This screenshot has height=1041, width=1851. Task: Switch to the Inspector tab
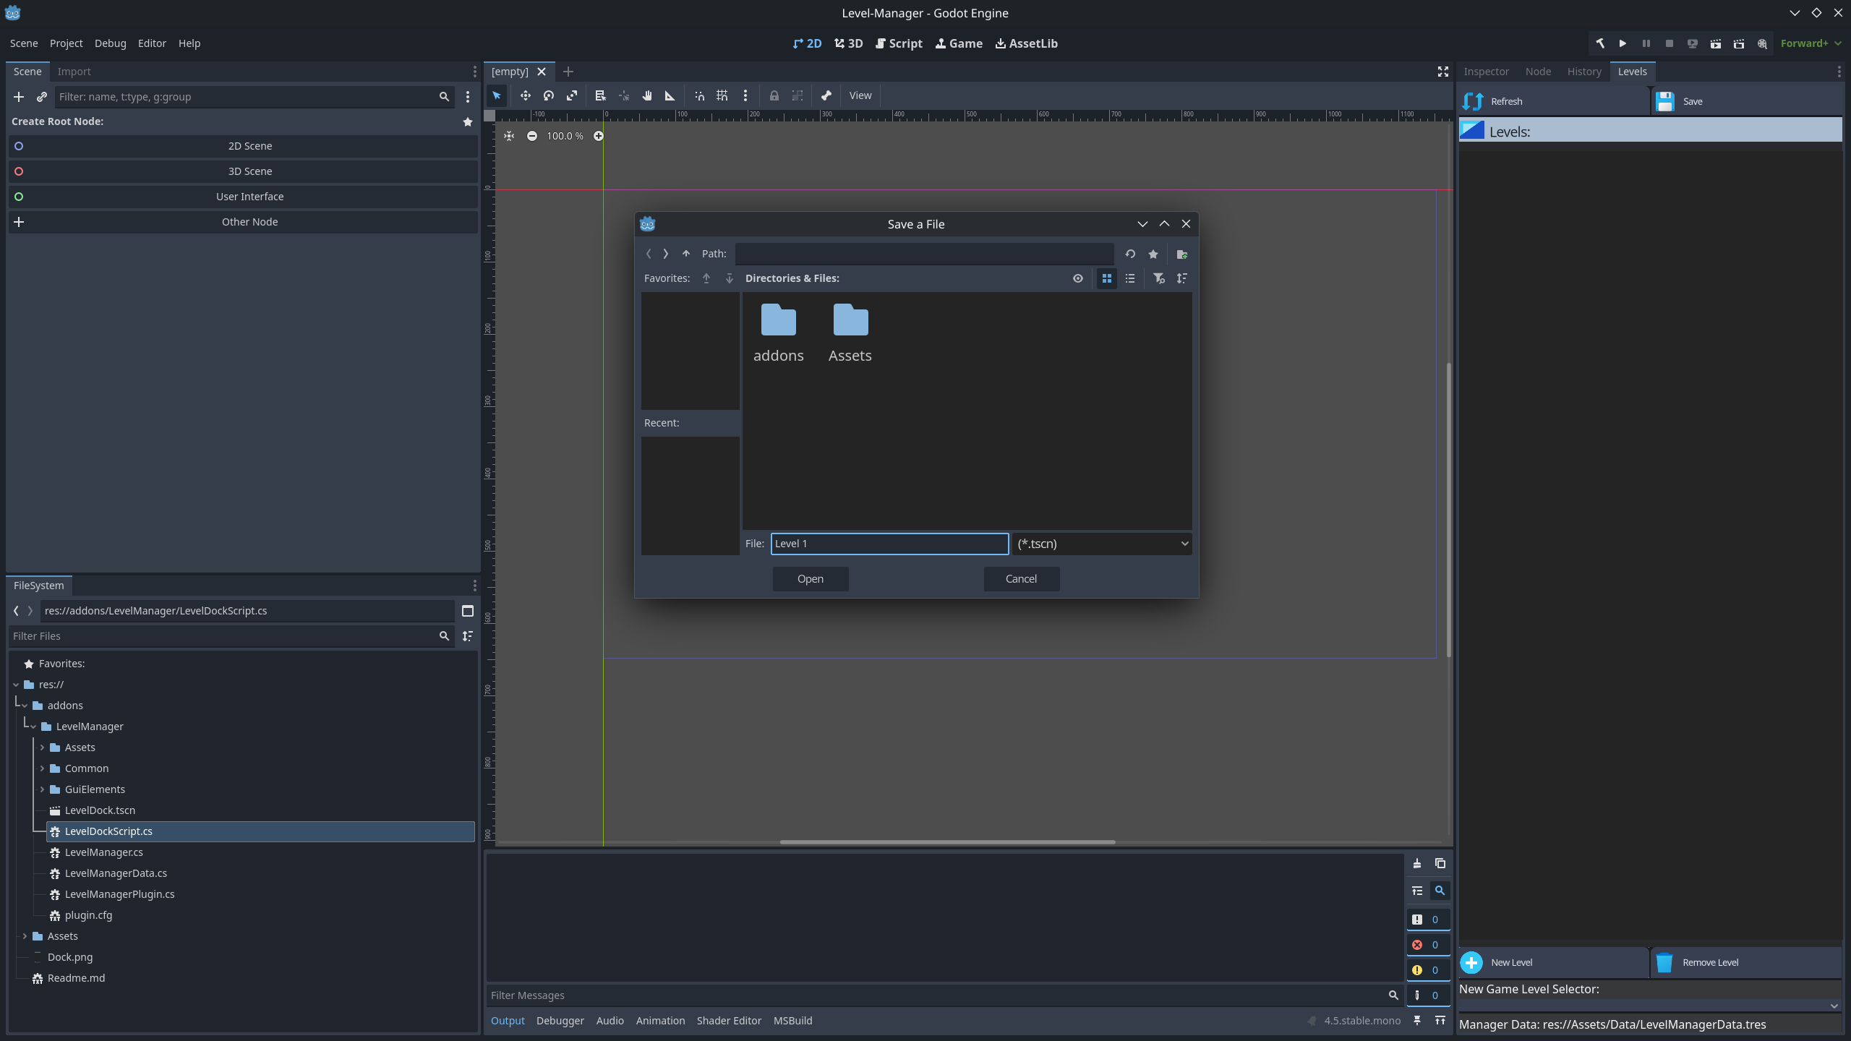pyautogui.click(x=1486, y=72)
